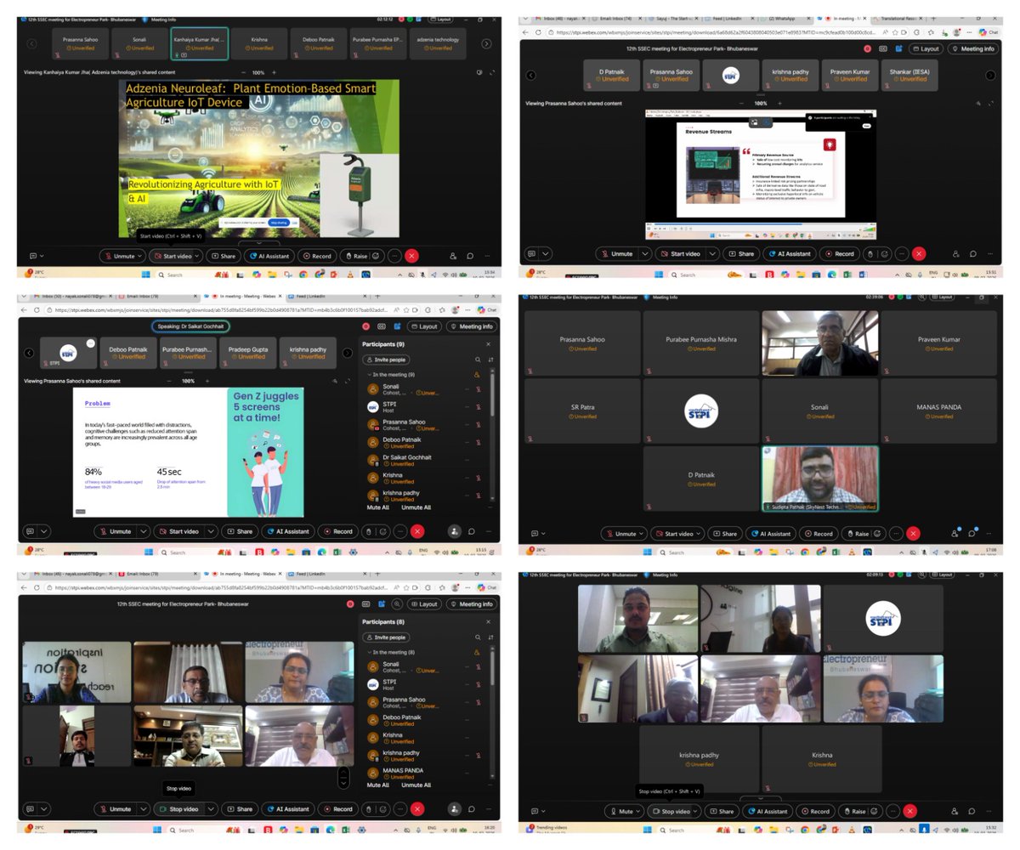Raise hand in the Adzenia Neuroleaf window

click(x=355, y=255)
